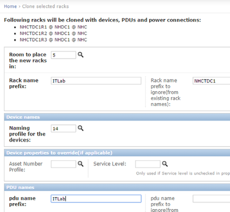This screenshot has height=212, width=230.
Task: Click the pdu prefix to ignore field
Action: point(211,199)
